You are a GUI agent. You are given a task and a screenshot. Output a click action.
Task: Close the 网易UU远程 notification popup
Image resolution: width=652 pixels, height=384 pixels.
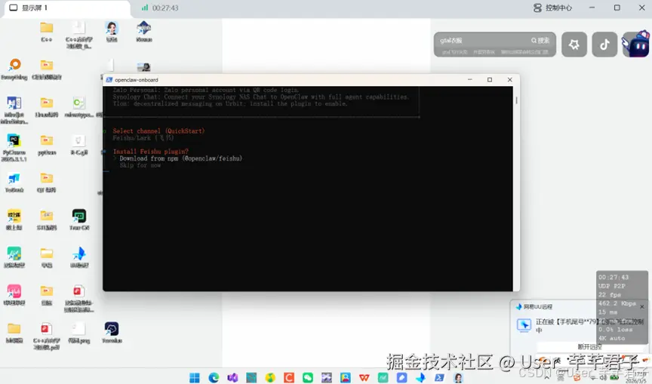tap(642, 307)
